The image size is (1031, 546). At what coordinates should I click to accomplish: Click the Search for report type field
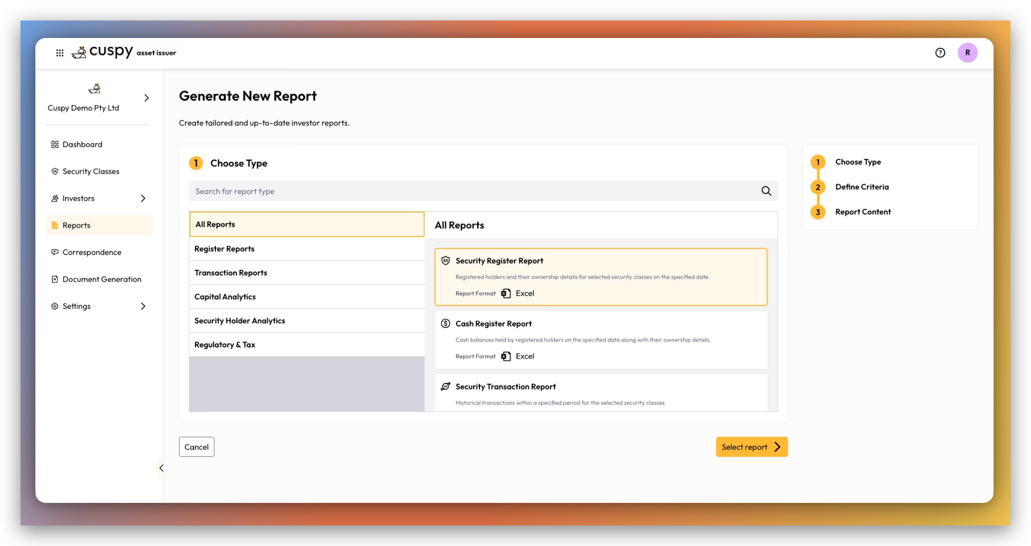point(483,191)
